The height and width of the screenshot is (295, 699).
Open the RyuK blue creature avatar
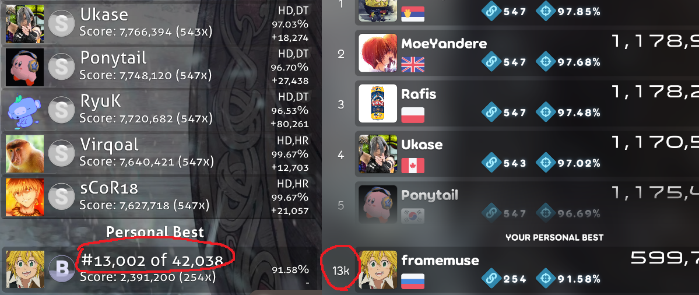tap(25, 111)
